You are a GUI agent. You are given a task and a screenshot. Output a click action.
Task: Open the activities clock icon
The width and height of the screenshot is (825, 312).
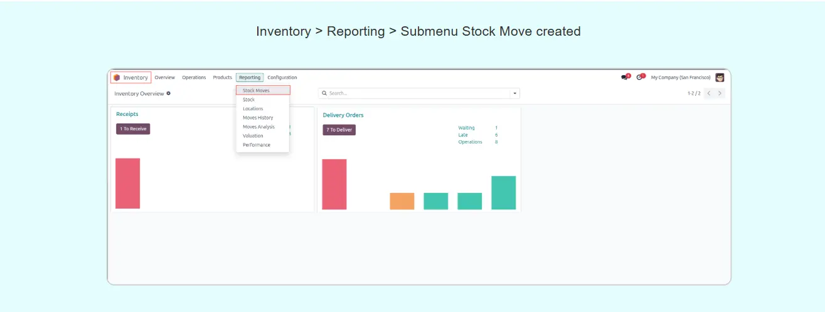click(x=640, y=77)
